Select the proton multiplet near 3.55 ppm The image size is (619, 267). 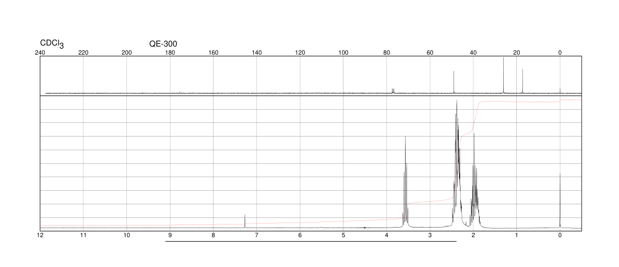tap(405, 182)
